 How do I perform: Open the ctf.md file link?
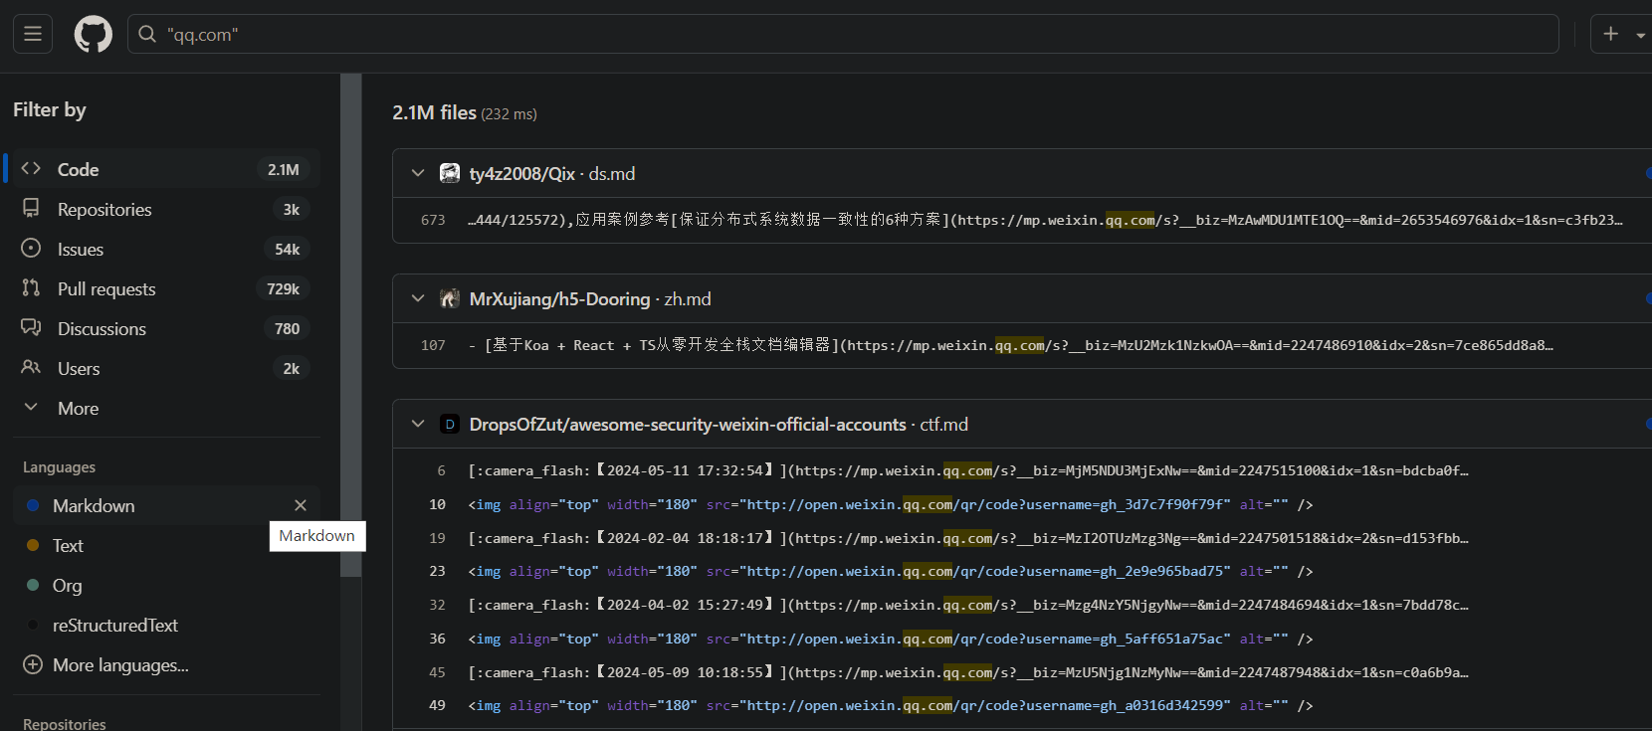(x=943, y=425)
